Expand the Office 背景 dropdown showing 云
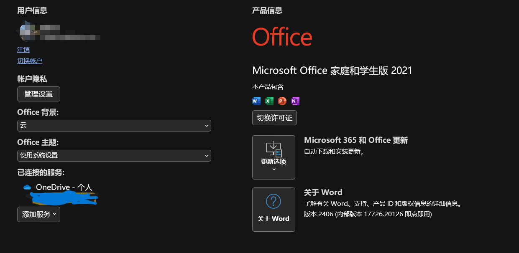Image resolution: width=519 pixels, height=253 pixels. pyautogui.click(x=114, y=126)
